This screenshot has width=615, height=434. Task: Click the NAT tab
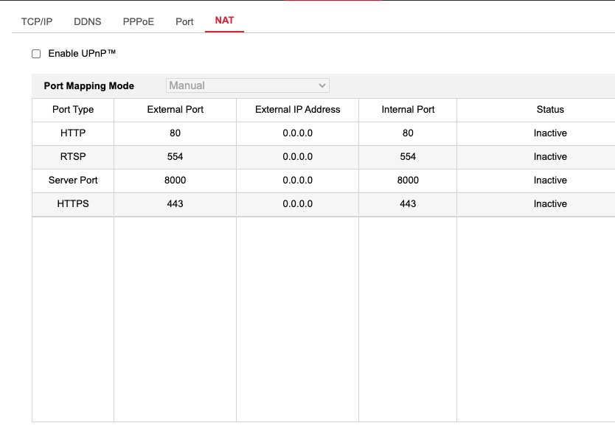coord(224,21)
